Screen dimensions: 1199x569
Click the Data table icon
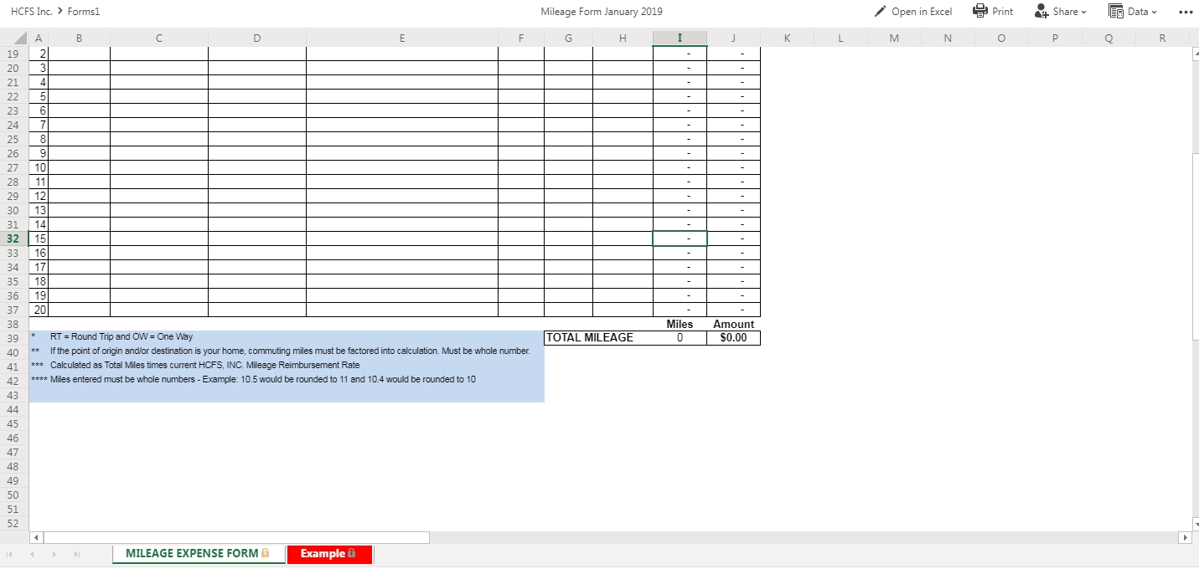coord(1115,12)
